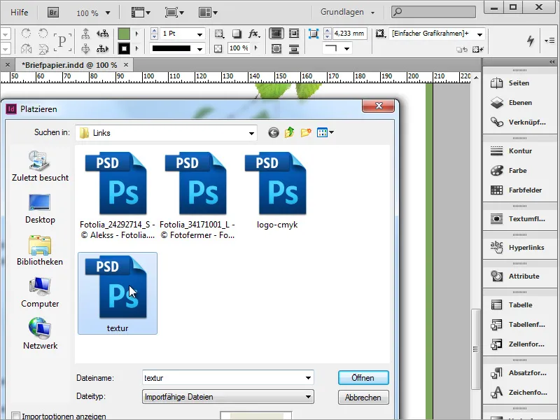Go to Desktop location in dialog

(40, 209)
